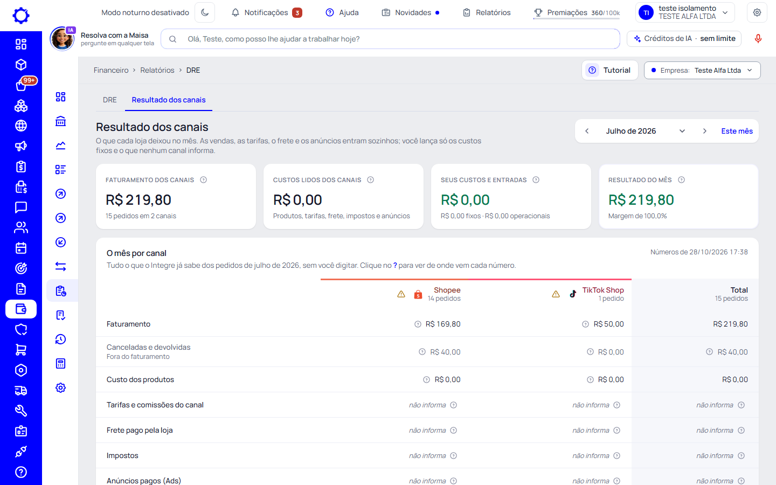
Task: Click help icon beside Resultado do mês
Action: point(682,180)
